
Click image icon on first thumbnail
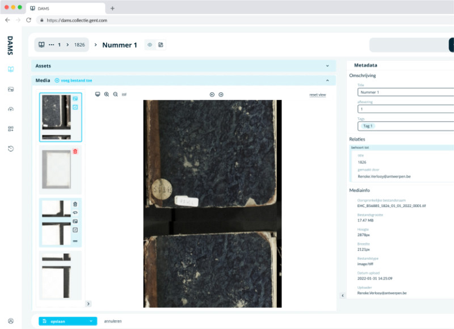point(75,99)
